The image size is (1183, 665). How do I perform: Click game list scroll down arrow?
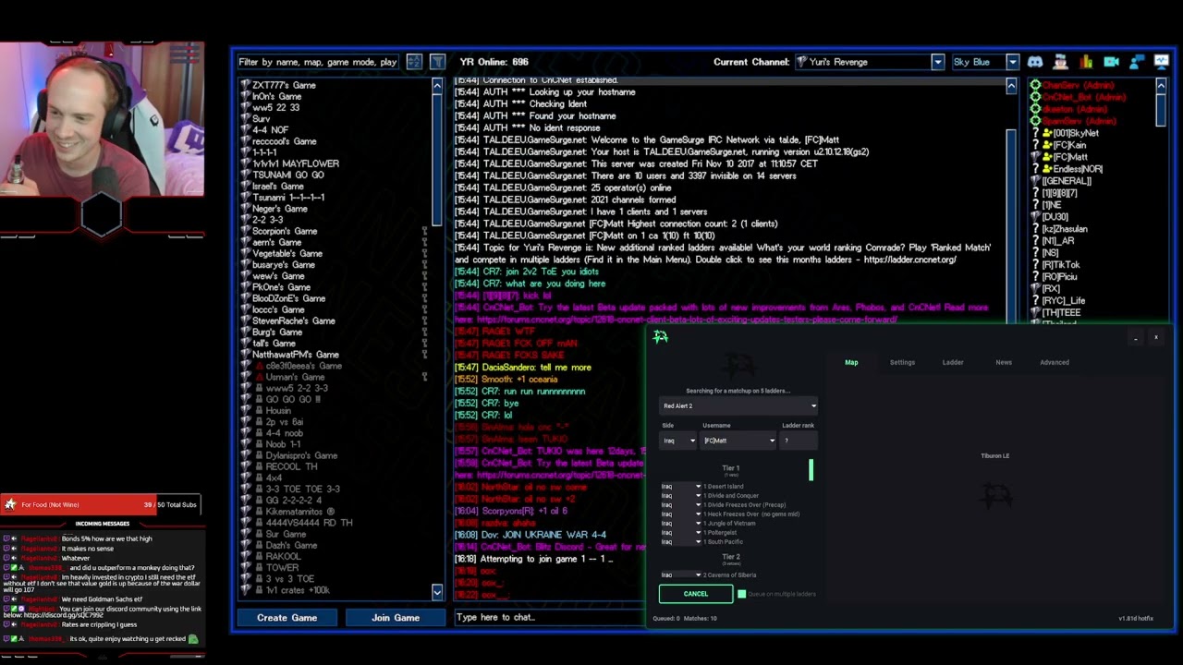(x=437, y=591)
